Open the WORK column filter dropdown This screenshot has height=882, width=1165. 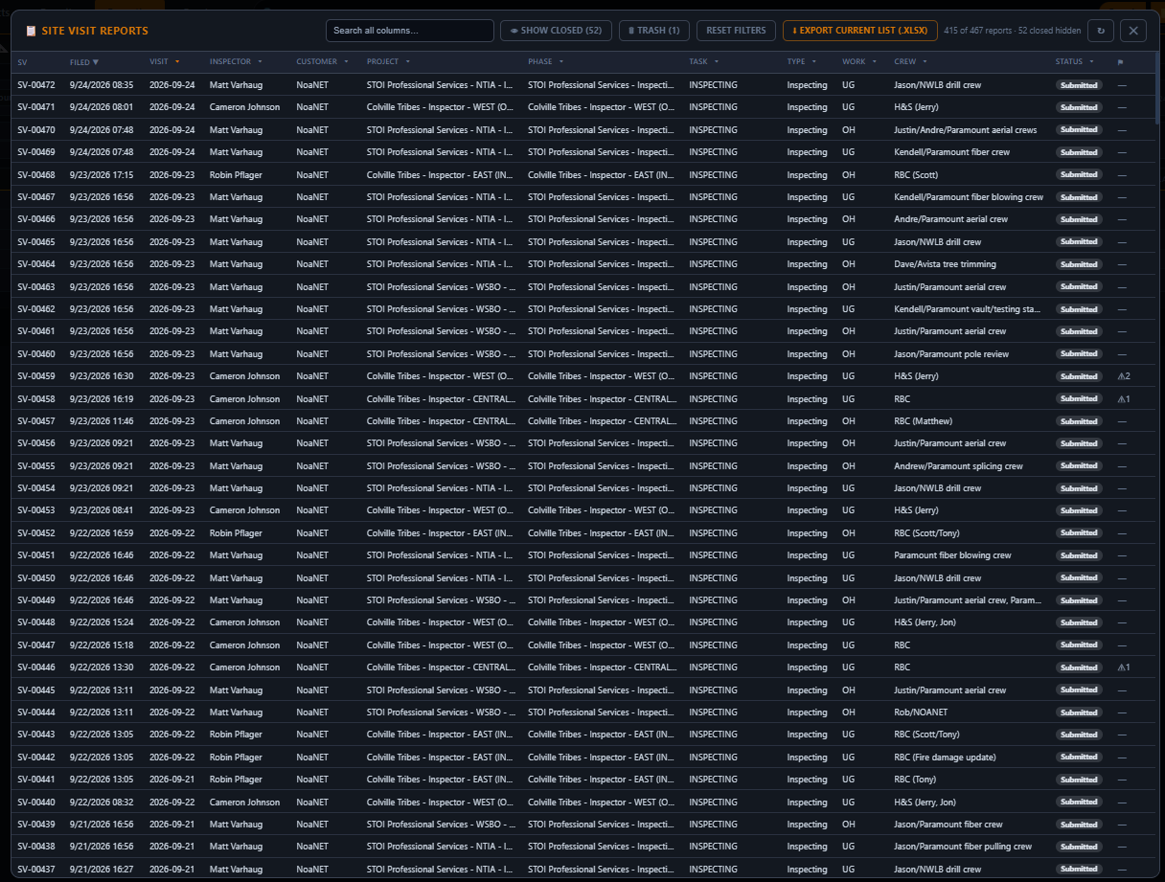click(875, 62)
